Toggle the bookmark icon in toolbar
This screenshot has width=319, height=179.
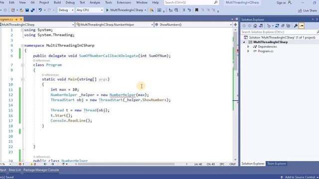(x=196, y=10)
